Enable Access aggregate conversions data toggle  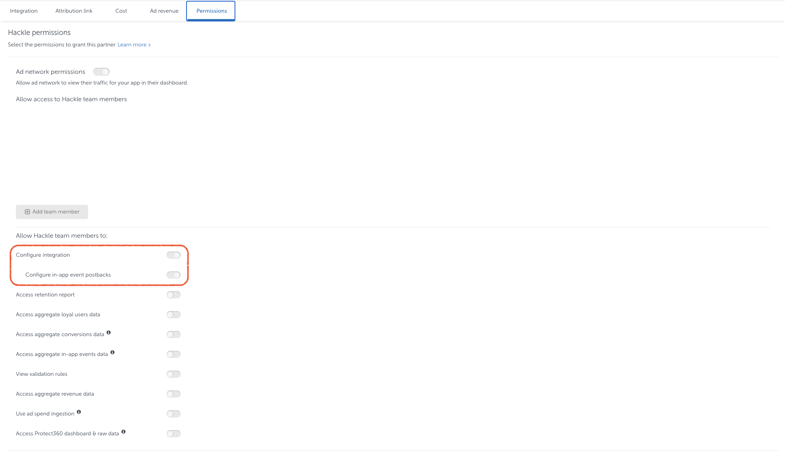tap(173, 334)
